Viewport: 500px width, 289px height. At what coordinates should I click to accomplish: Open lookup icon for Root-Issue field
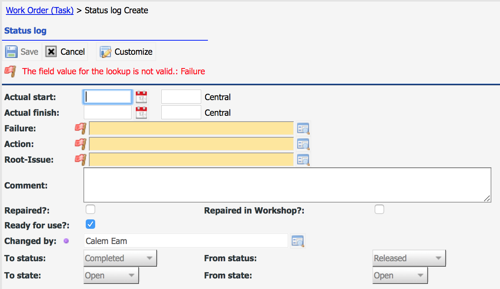(303, 160)
